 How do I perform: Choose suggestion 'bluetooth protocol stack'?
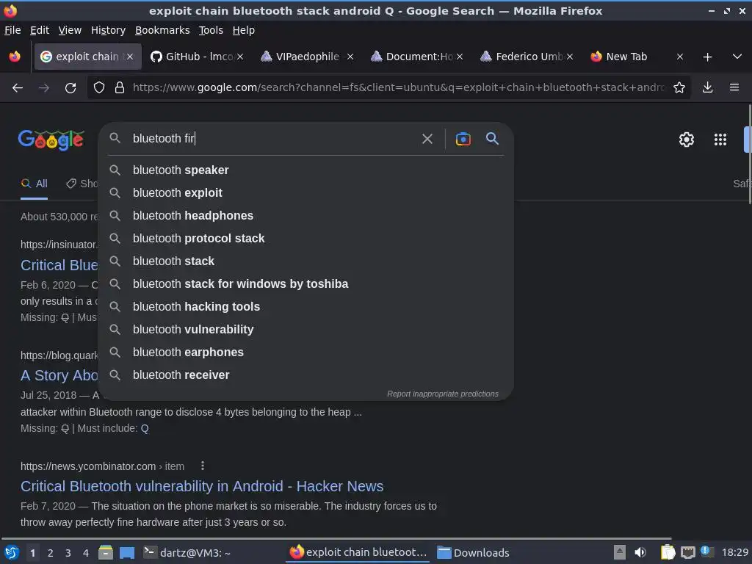[x=305, y=239]
